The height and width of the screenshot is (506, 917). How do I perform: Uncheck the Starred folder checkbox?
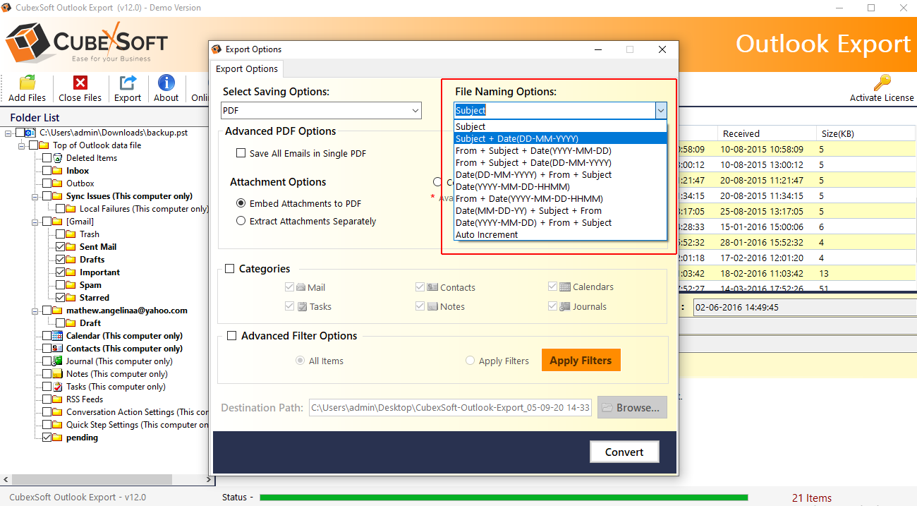(x=60, y=298)
